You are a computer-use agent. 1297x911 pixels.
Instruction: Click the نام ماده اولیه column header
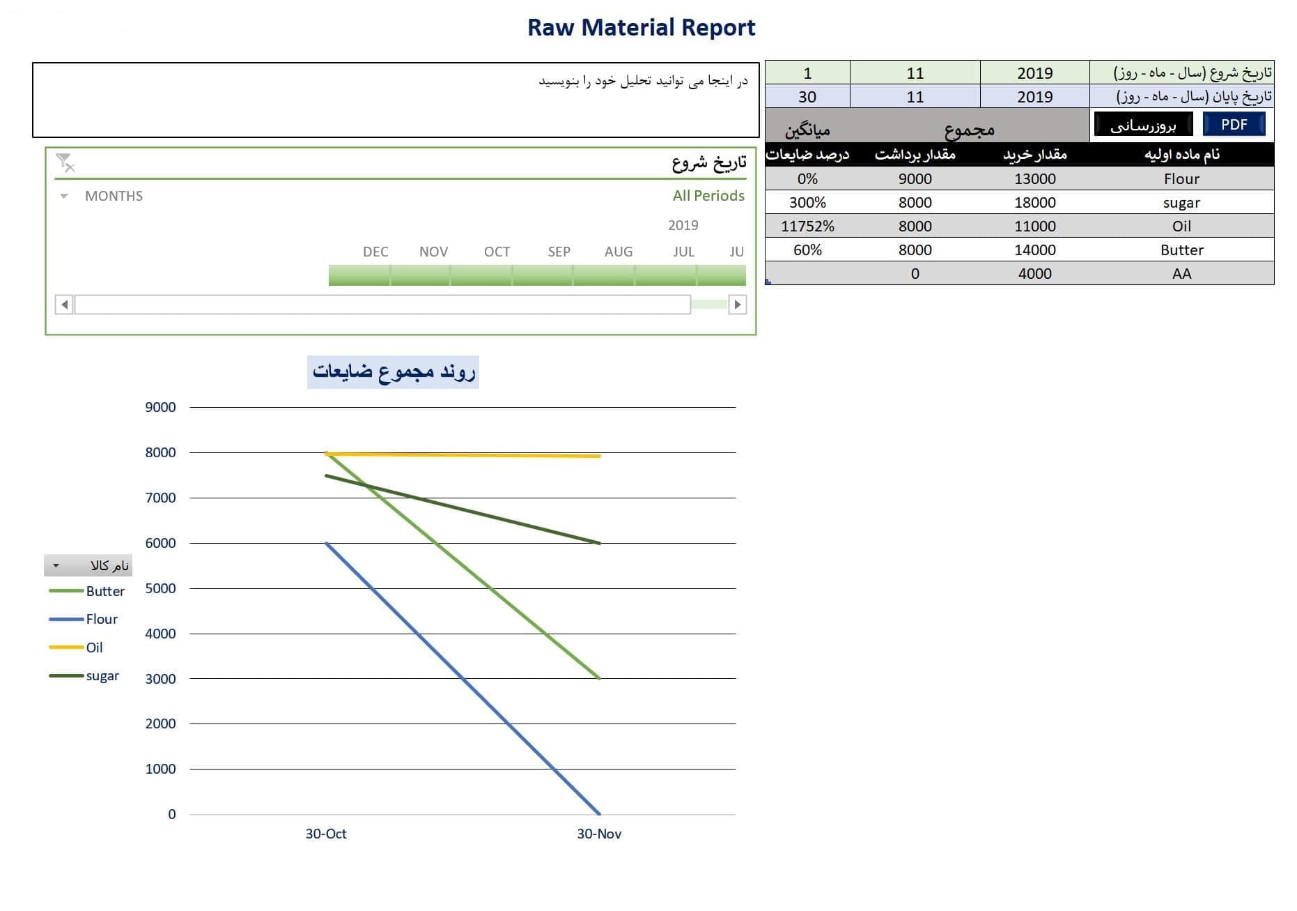coord(1181,154)
